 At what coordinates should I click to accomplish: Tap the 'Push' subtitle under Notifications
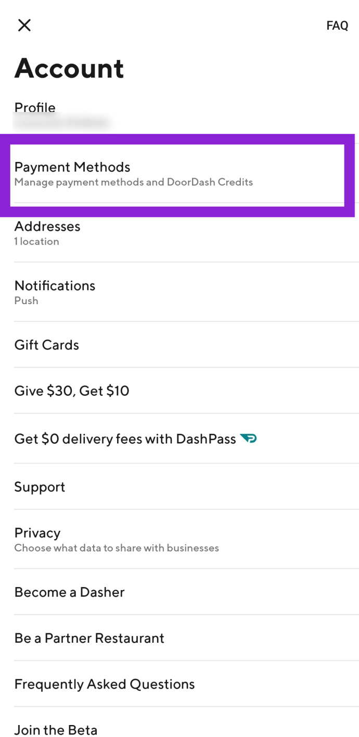click(26, 301)
